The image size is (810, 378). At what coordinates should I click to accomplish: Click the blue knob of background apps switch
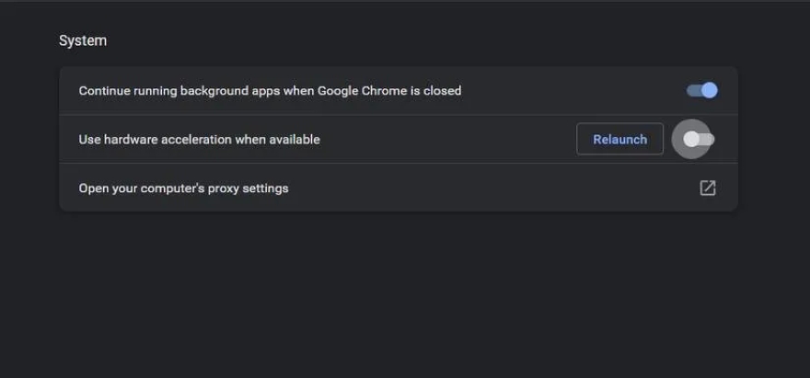click(709, 90)
